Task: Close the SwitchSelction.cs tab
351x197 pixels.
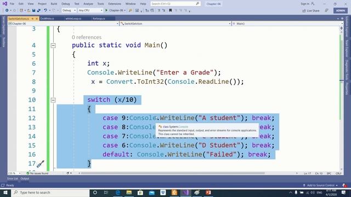Action: (x=37, y=19)
